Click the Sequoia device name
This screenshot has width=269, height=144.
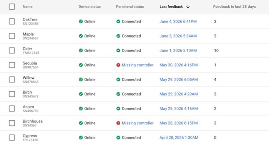(x=30, y=63)
